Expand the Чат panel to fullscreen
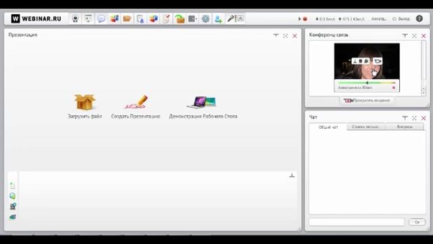Viewport: 433px width, 244px height. tap(414, 118)
